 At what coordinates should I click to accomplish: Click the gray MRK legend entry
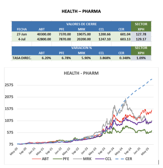82,159
